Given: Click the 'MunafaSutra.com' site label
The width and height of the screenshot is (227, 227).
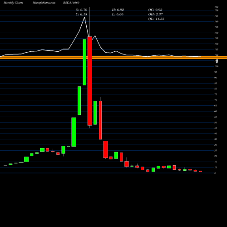Looking at the screenshot, I should point(44,3).
